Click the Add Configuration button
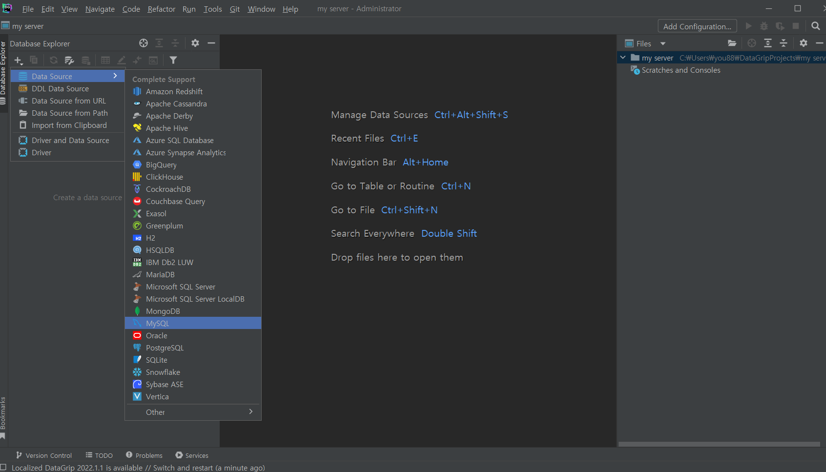 697,26
